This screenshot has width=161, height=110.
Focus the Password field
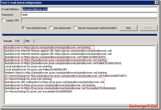(89, 15)
